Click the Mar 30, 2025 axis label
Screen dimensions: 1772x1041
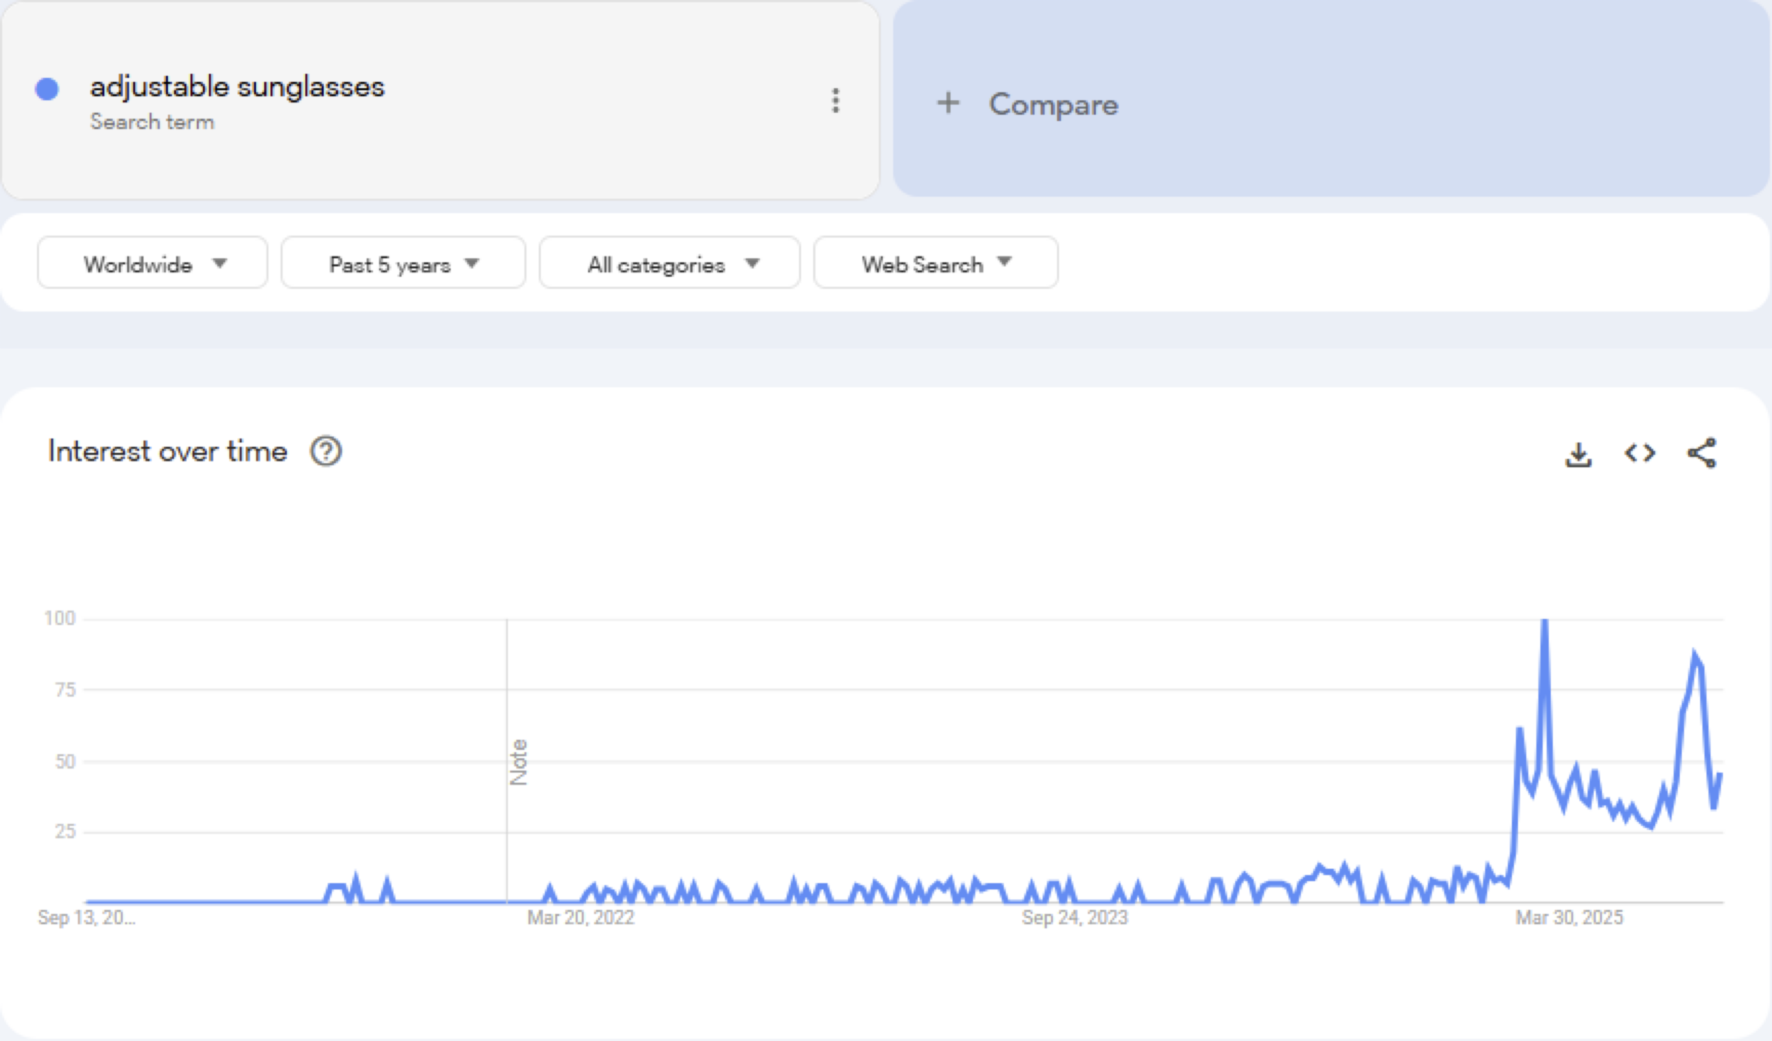click(x=1569, y=917)
